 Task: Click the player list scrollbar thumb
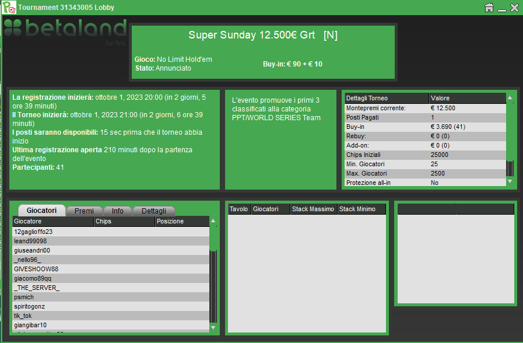pyautogui.click(x=213, y=238)
